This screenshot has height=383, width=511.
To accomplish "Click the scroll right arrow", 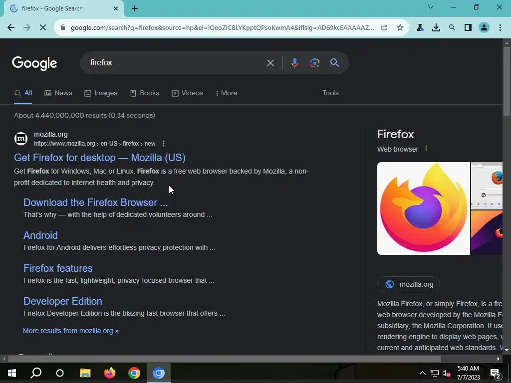I will [x=499, y=359].
